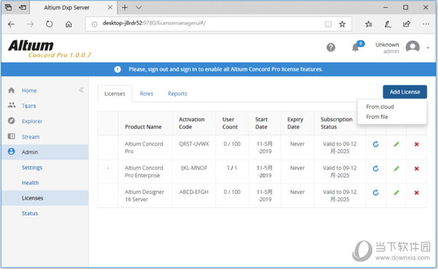Image resolution: width=438 pixels, height=269 pixels.
Task: Click the Add License button
Action: [404, 92]
